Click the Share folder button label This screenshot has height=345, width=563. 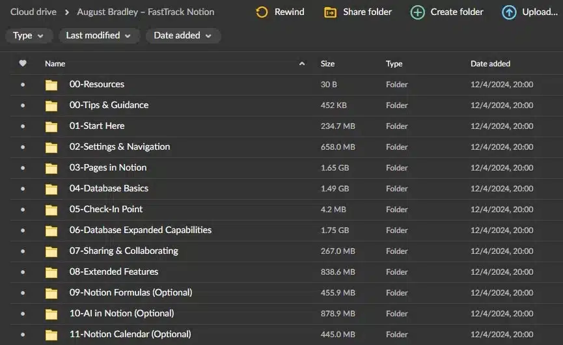tap(367, 12)
